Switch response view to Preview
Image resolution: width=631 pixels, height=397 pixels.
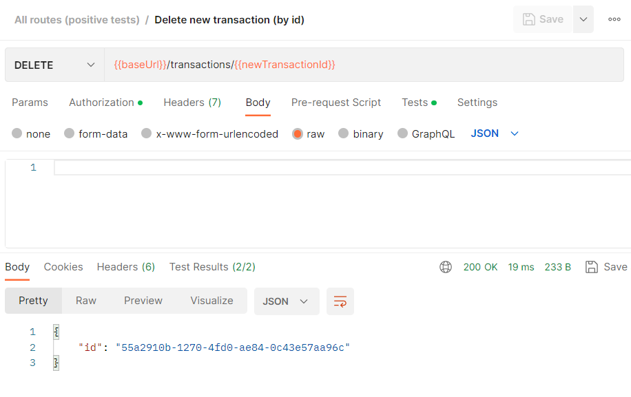(143, 301)
